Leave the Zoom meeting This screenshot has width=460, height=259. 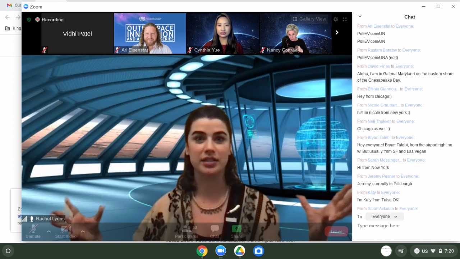[x=336, y=231]
